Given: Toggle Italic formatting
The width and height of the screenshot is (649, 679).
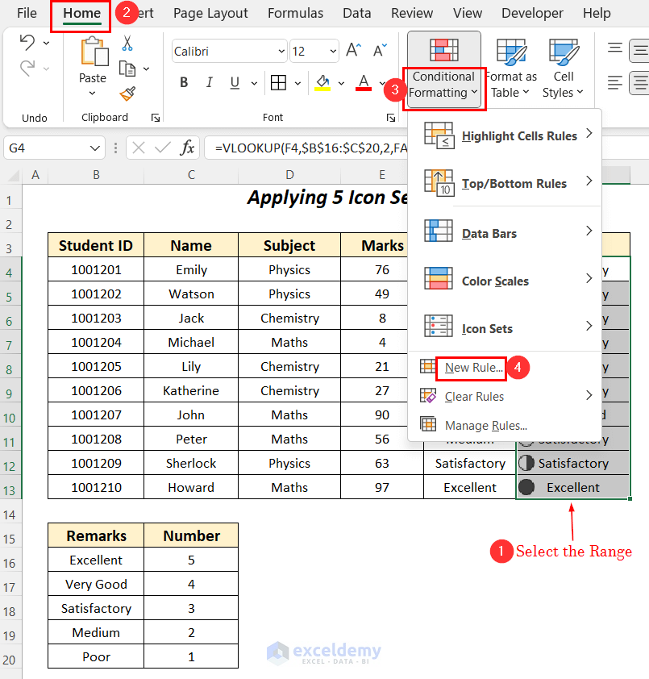Looking at the screenshot, I should (x=209, y=82).
